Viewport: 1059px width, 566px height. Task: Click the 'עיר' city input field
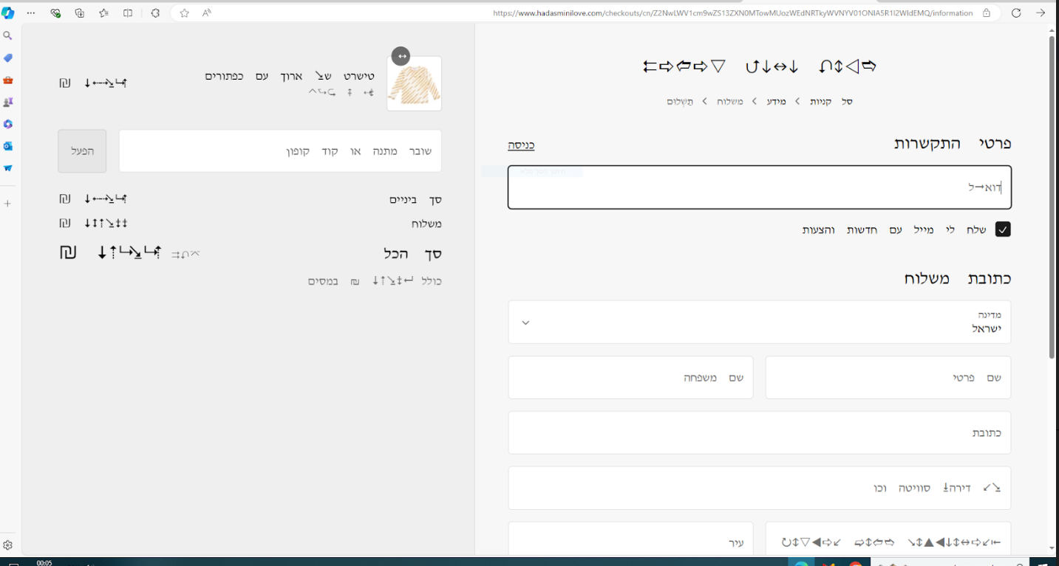[631, 539]
